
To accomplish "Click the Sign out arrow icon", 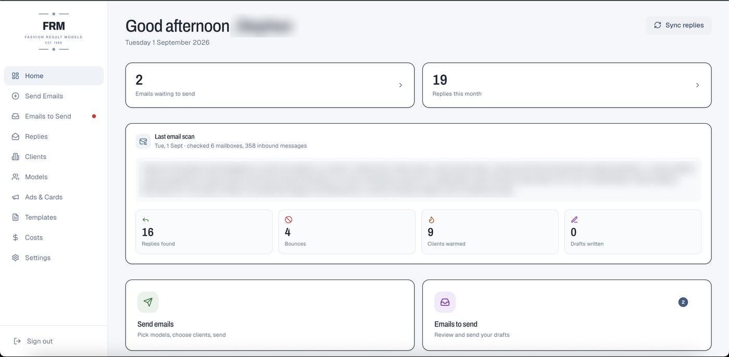I will 17,341.
